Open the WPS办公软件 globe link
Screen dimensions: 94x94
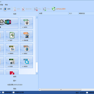pos(54,9)
